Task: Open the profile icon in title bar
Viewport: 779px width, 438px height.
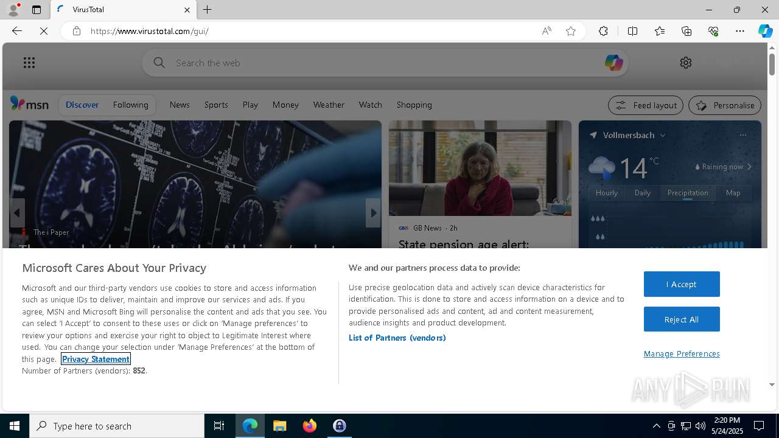Action: click(x=13, y=10)
